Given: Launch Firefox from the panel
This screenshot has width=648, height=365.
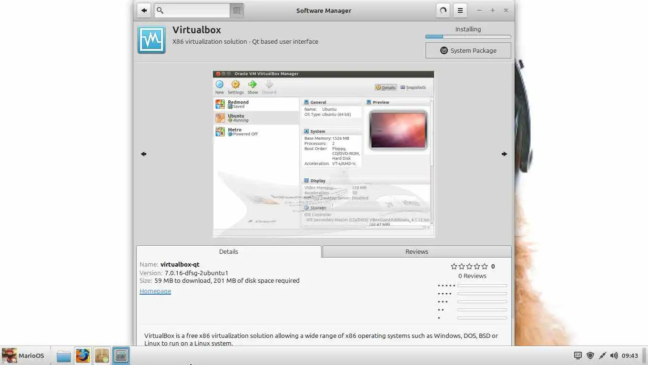Looking at the screenshot, I should tap(83, 355).
